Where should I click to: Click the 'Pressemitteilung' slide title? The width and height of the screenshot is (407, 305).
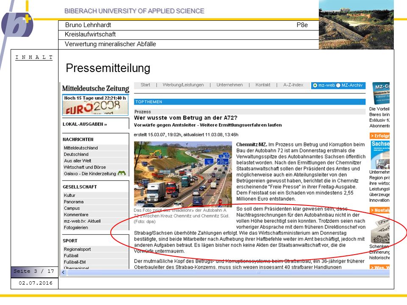[108, 68]
